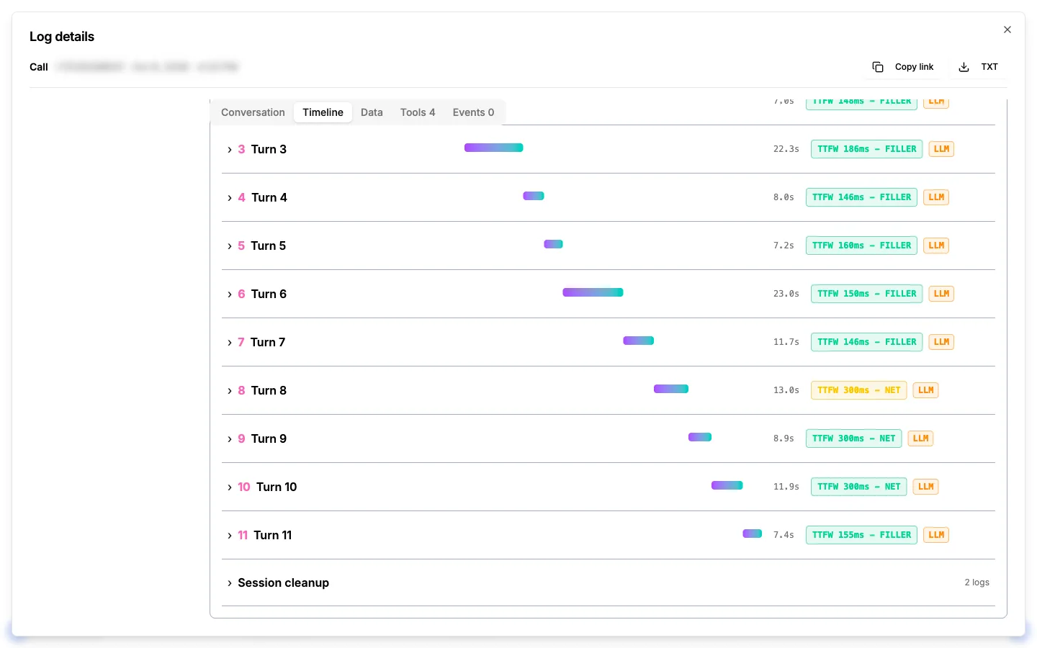The image size is (1037, 648).
Task: Expand the Turn 5 chevron
Action: [230, 246]
